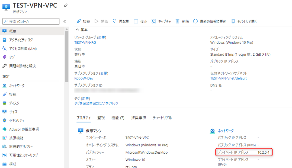Click the 停止 label in the toolbar

pos(144,21)
